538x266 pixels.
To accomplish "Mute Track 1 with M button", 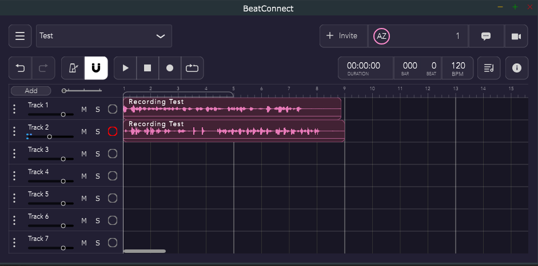I will point(84,110).
